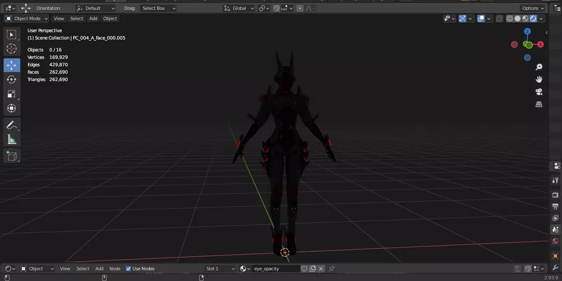The width and height of the screenshot is (562, 281).
Task: Expand the shading options dropdown arrow
Action: point(541,19)
